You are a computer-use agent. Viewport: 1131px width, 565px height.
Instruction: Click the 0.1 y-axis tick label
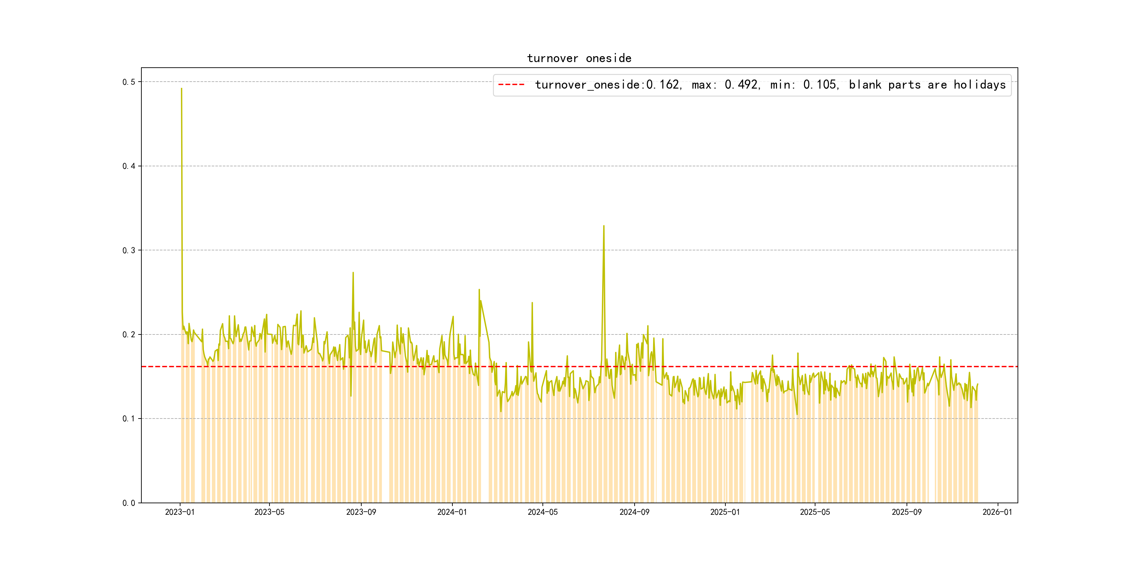[x=129, y=419]
